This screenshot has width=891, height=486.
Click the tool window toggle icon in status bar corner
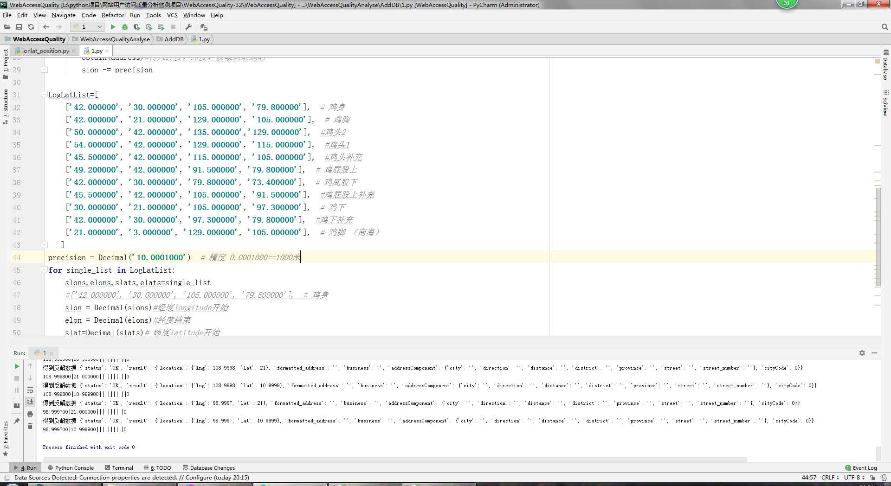7,477
